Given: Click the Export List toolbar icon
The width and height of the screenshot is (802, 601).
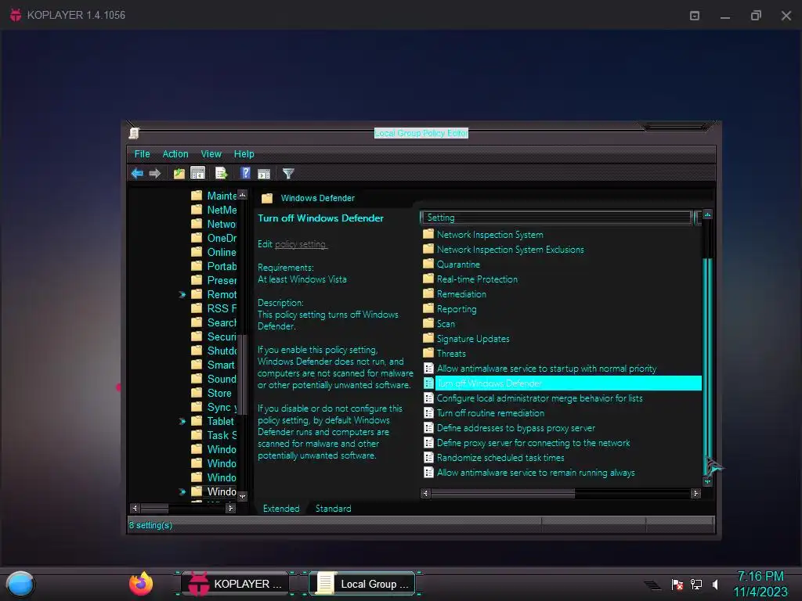Looking at the screenshot, I should tap(221, 173).
